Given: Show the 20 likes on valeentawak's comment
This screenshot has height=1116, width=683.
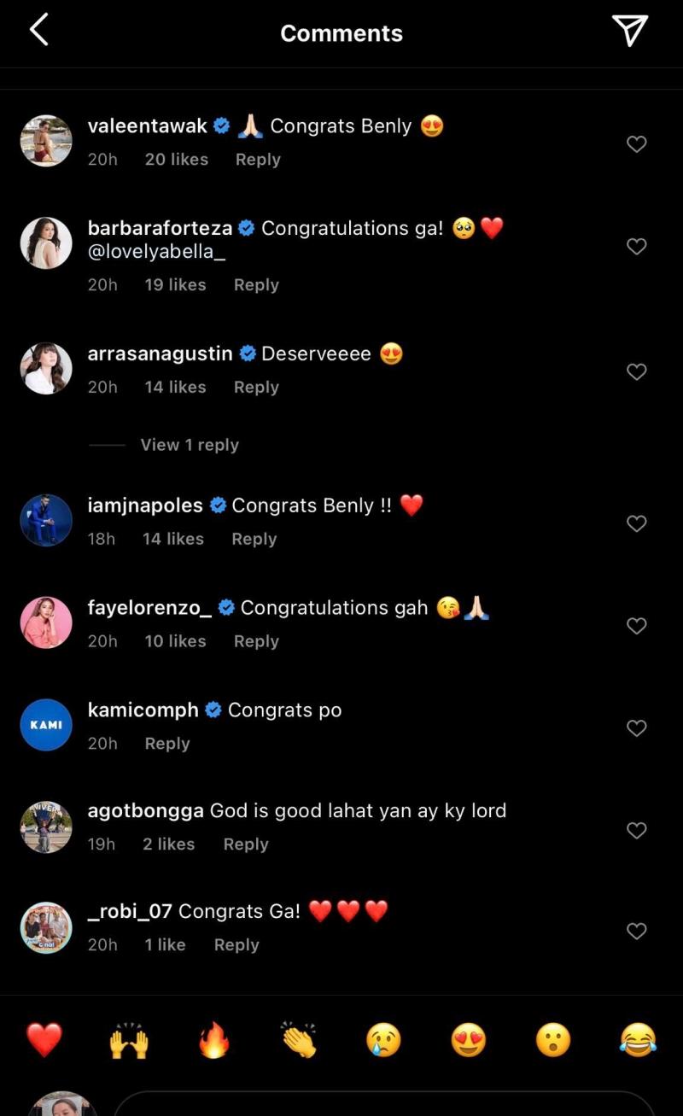Looking at the screenshot, I should [176, 160].
